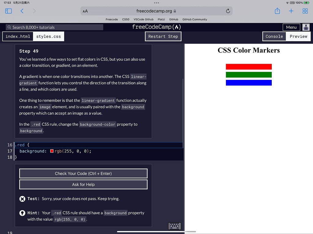
Task: Switch to the Console view
Action: click(274, 36)
